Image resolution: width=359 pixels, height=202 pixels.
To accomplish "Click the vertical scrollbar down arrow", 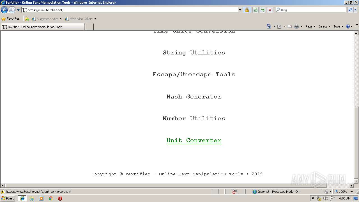I will point(356,181).
